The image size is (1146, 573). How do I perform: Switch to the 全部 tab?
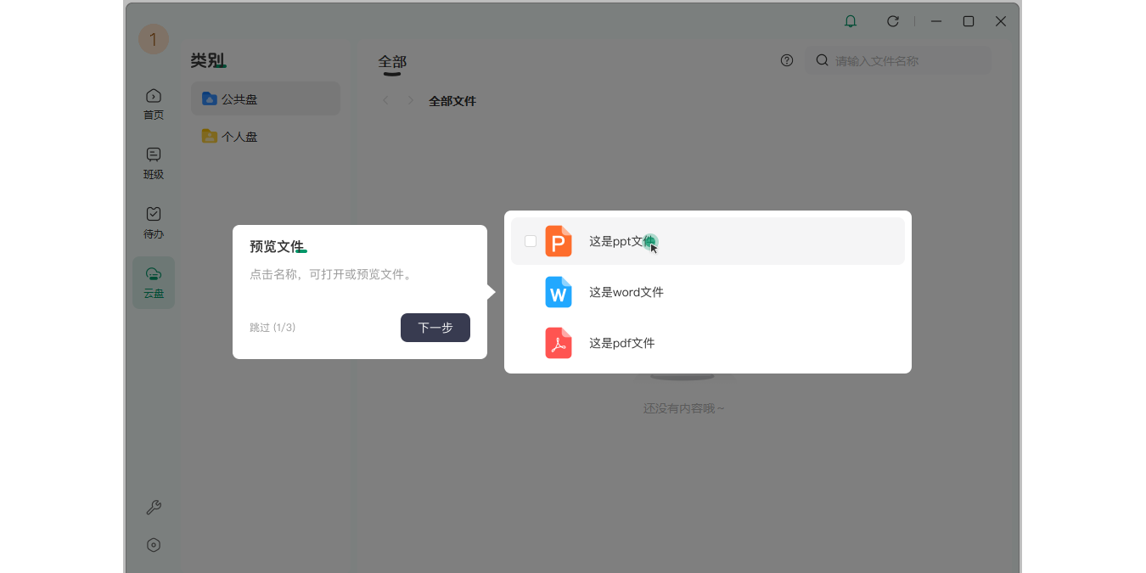pos(392,63)
